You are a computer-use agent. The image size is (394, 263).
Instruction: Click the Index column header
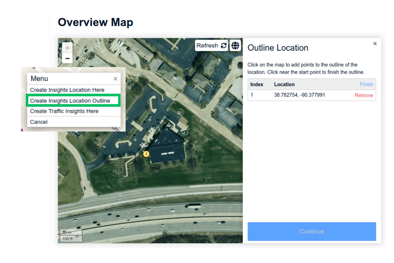257,84
